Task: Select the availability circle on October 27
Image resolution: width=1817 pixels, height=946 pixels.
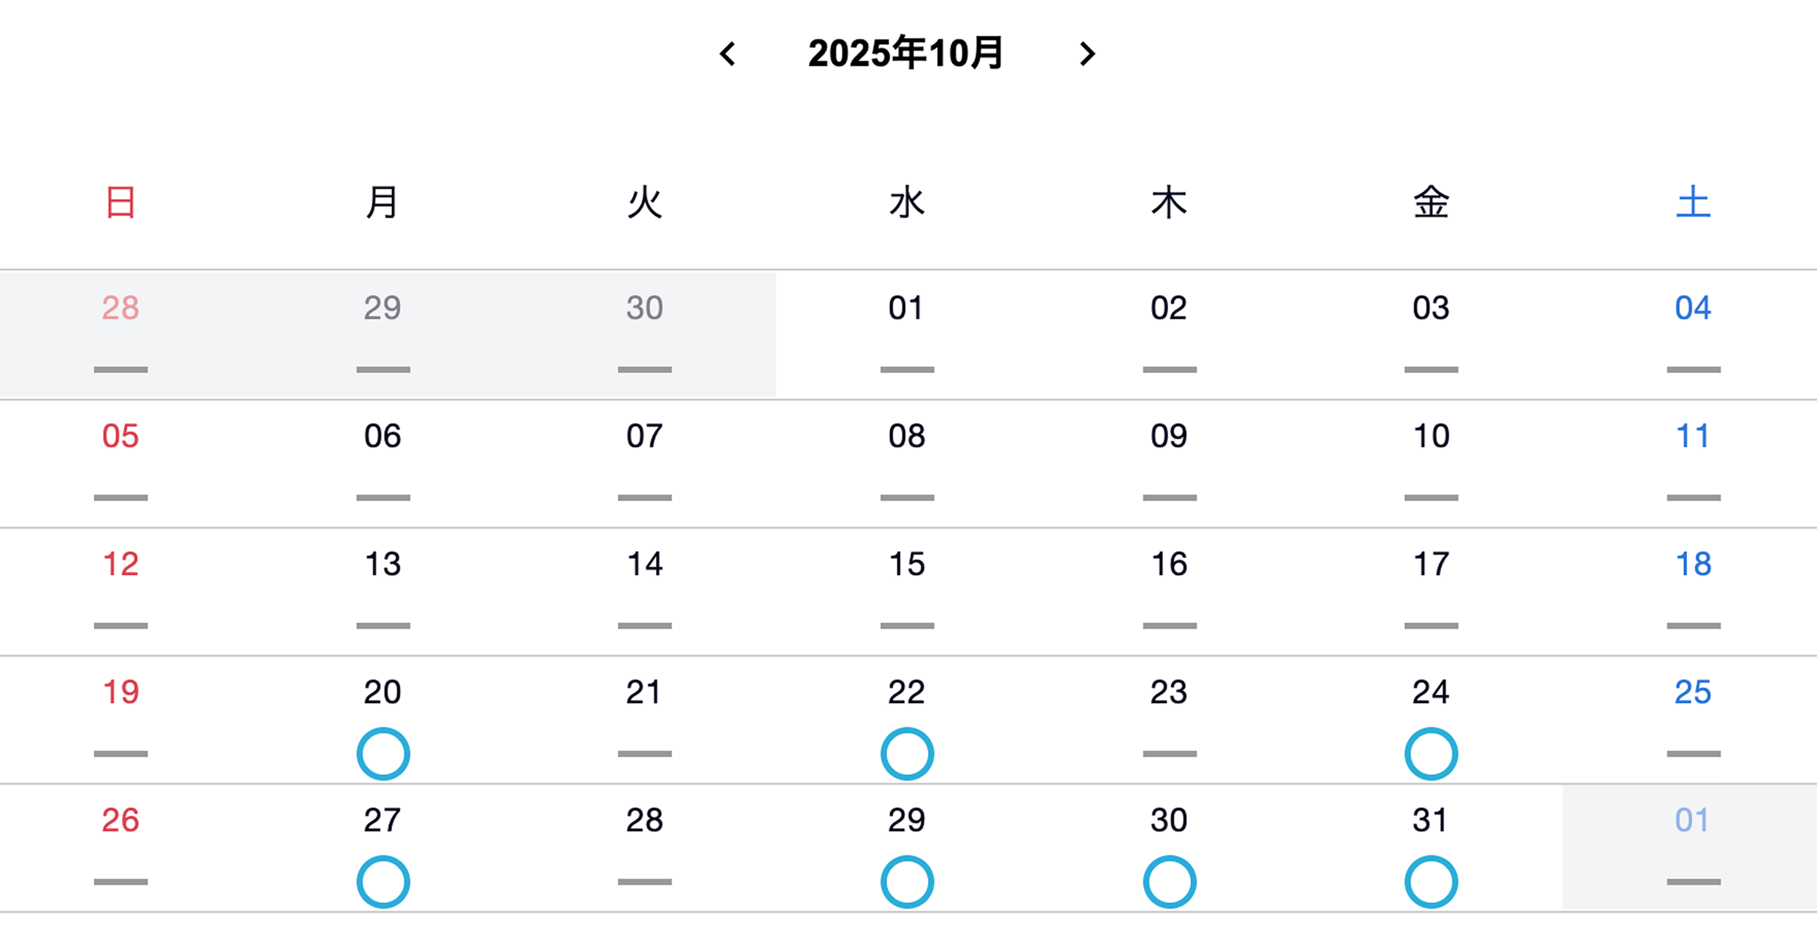Action: tap(383, 882)
